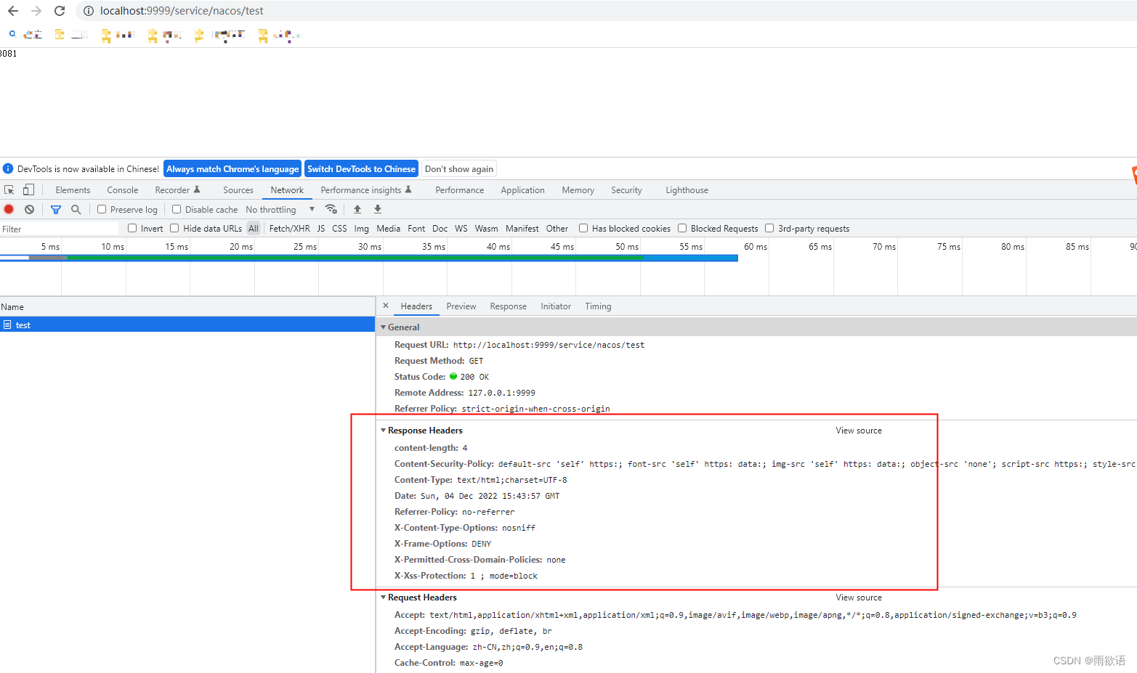Screen dimensions: 1137x673
Task: View source of Response Headers
Action: click(x=859, y=431)
